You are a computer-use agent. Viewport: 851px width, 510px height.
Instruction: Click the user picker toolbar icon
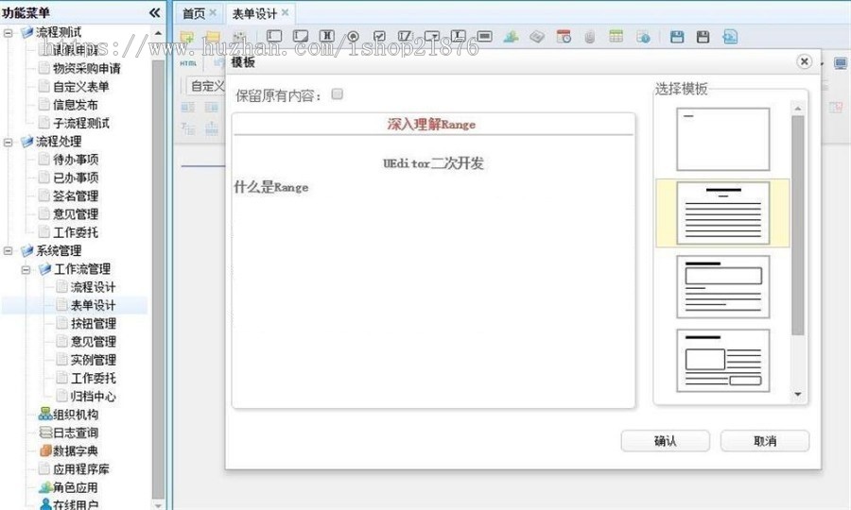pos(511,36)
